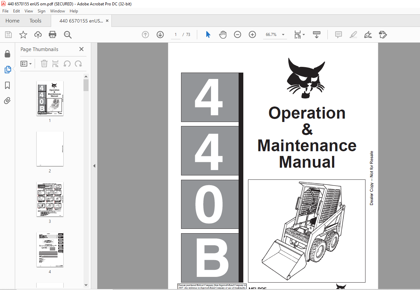Expand the page fit options arrow
The width and height of the screenshot is (420, 290).
304,35
